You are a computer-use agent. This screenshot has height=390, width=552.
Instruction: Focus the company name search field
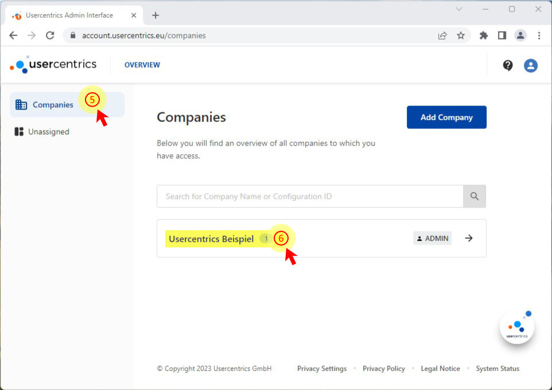310,196
